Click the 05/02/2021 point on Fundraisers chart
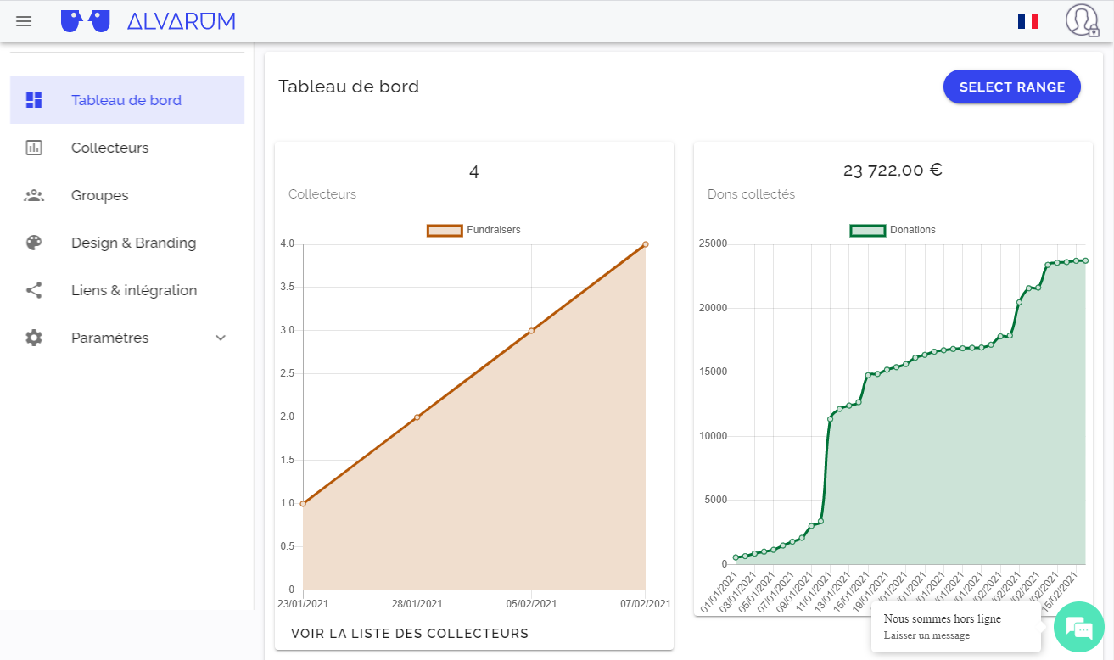The image size is (1114, 660). point(531,331)
